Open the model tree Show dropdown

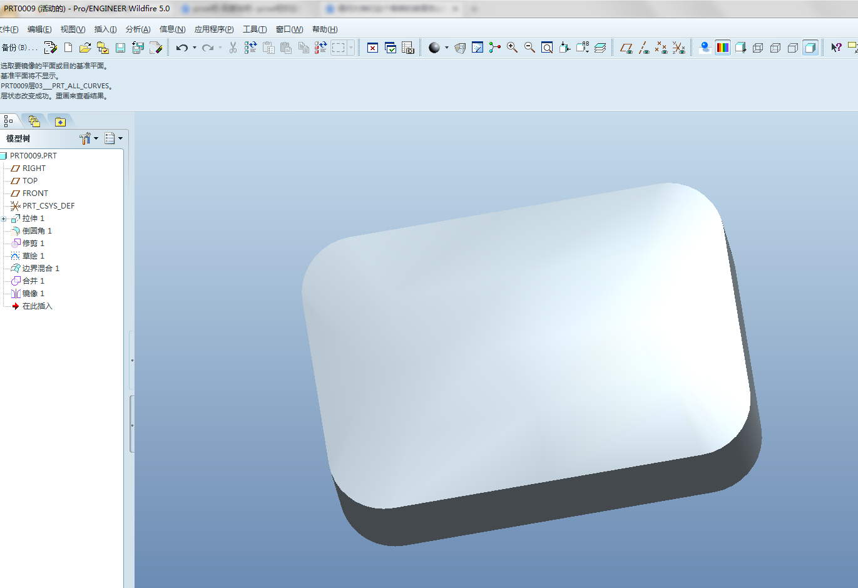coord(113,138)
